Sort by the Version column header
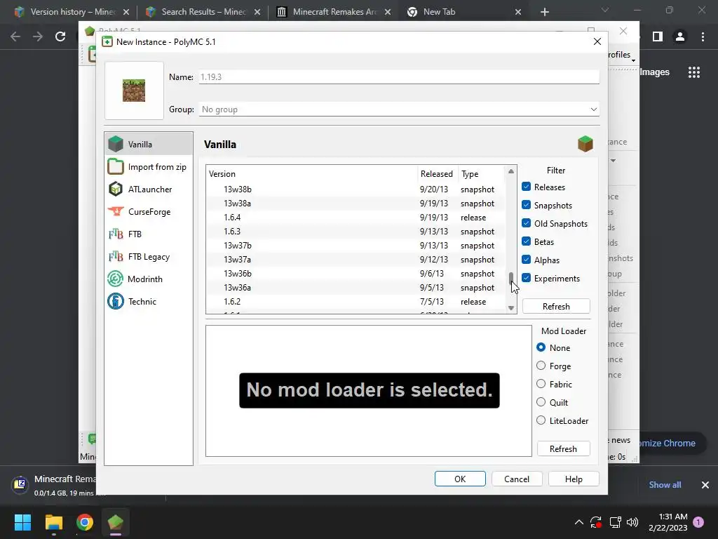718x539 pixels. click(x=311, y=174)
